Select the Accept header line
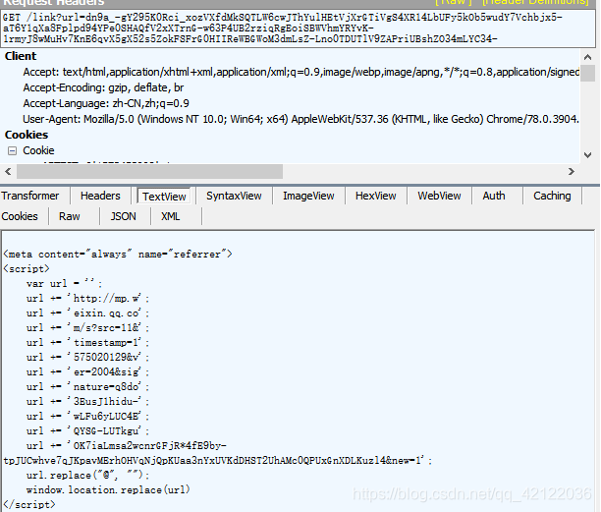601x512 pixels. pyautogui.click(x=300, y=72)
